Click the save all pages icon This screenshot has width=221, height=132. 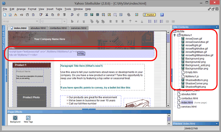(33, 15)
